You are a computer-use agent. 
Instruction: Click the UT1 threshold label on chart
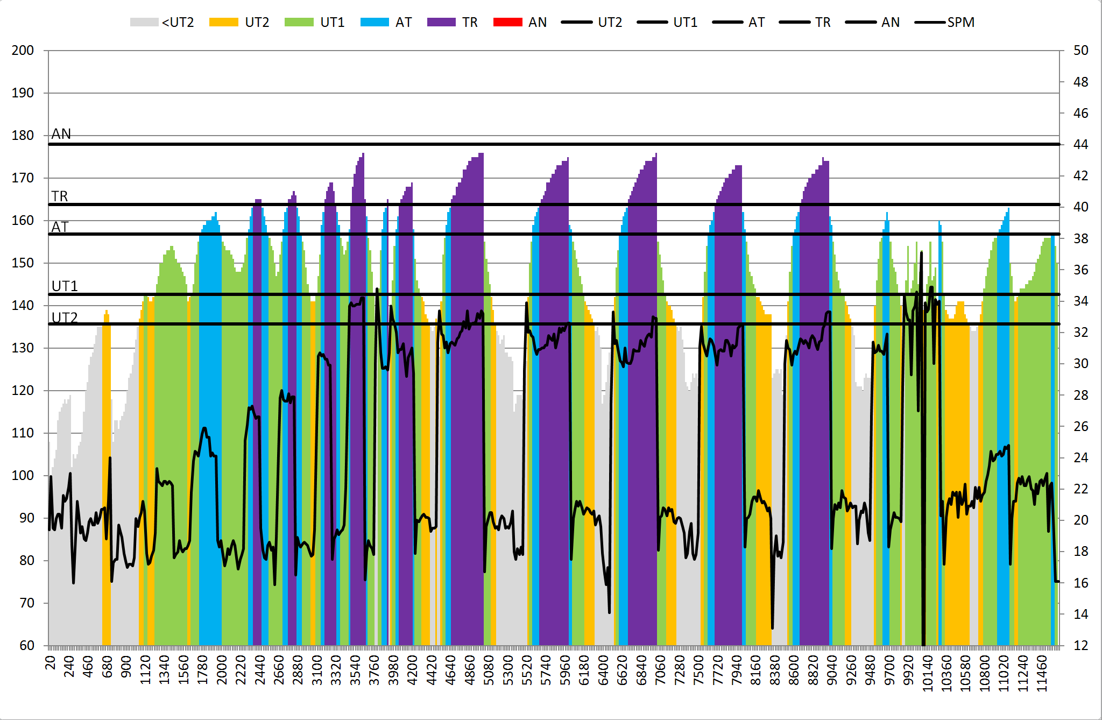65,286
